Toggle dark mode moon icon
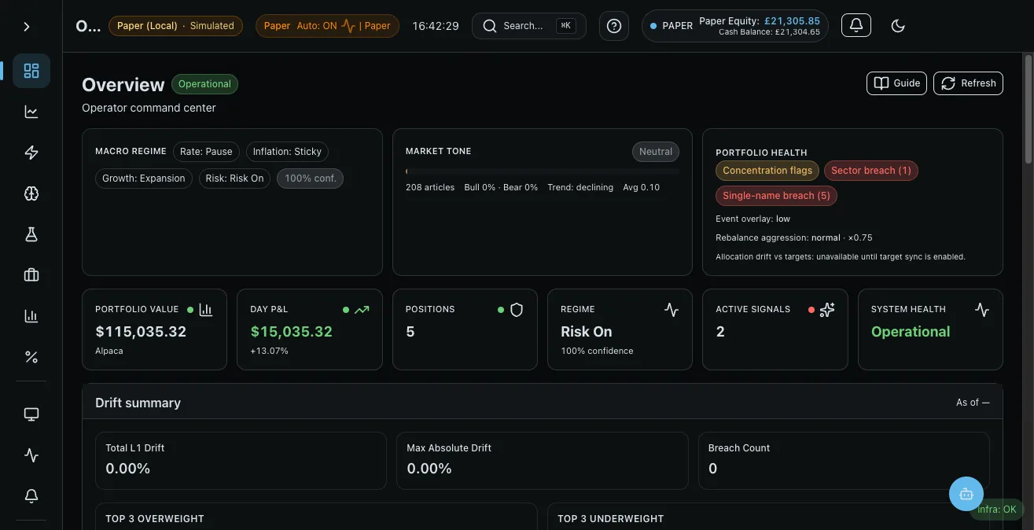Image resolution: width=1034 pixels, height=530 pixels. [898, 26]
